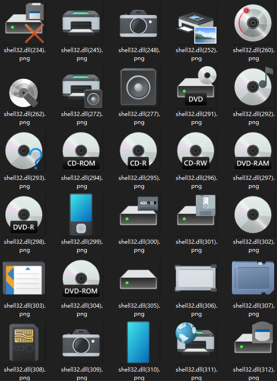The image size is (277, 381).
Task: Click the file name shell32.dll(291).png
Action: [196, 118]
